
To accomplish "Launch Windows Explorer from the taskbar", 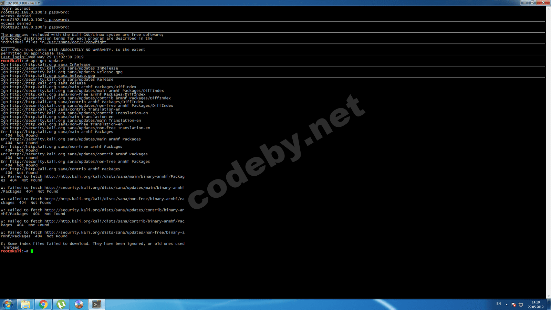I will pos(25,304).
